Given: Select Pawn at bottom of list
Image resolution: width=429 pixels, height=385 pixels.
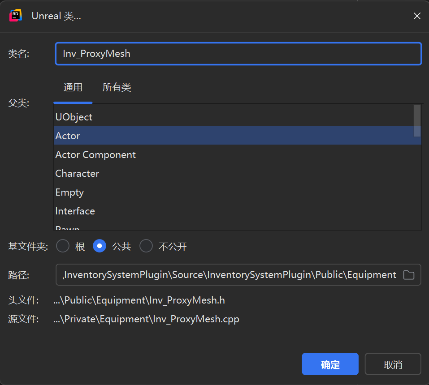Looking at the screenshot, I should pyautogui.click(x=68, y=227).
